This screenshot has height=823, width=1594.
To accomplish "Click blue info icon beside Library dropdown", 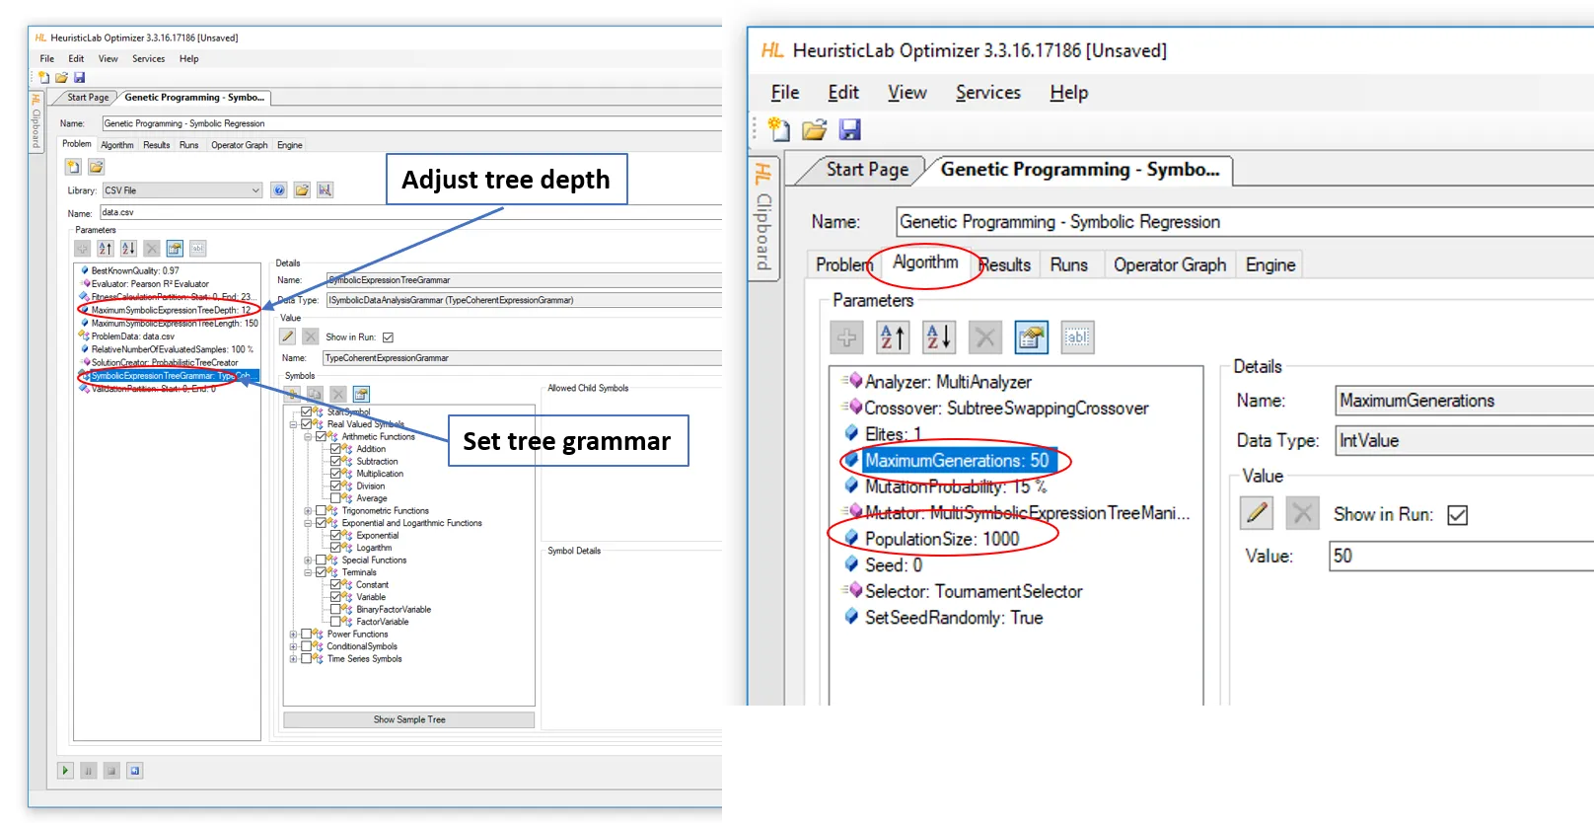I will click(279, 190).
